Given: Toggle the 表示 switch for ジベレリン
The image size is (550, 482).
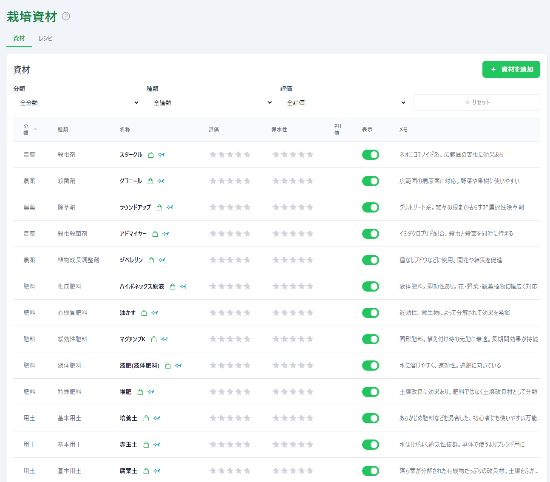Looking at the screenshot, I should pyautogui.click(x=371, y=260).
